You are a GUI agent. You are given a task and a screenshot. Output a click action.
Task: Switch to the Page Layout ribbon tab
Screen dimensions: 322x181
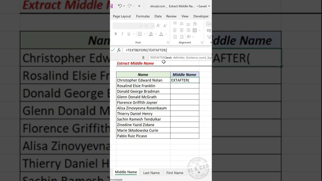coord(122,16)
